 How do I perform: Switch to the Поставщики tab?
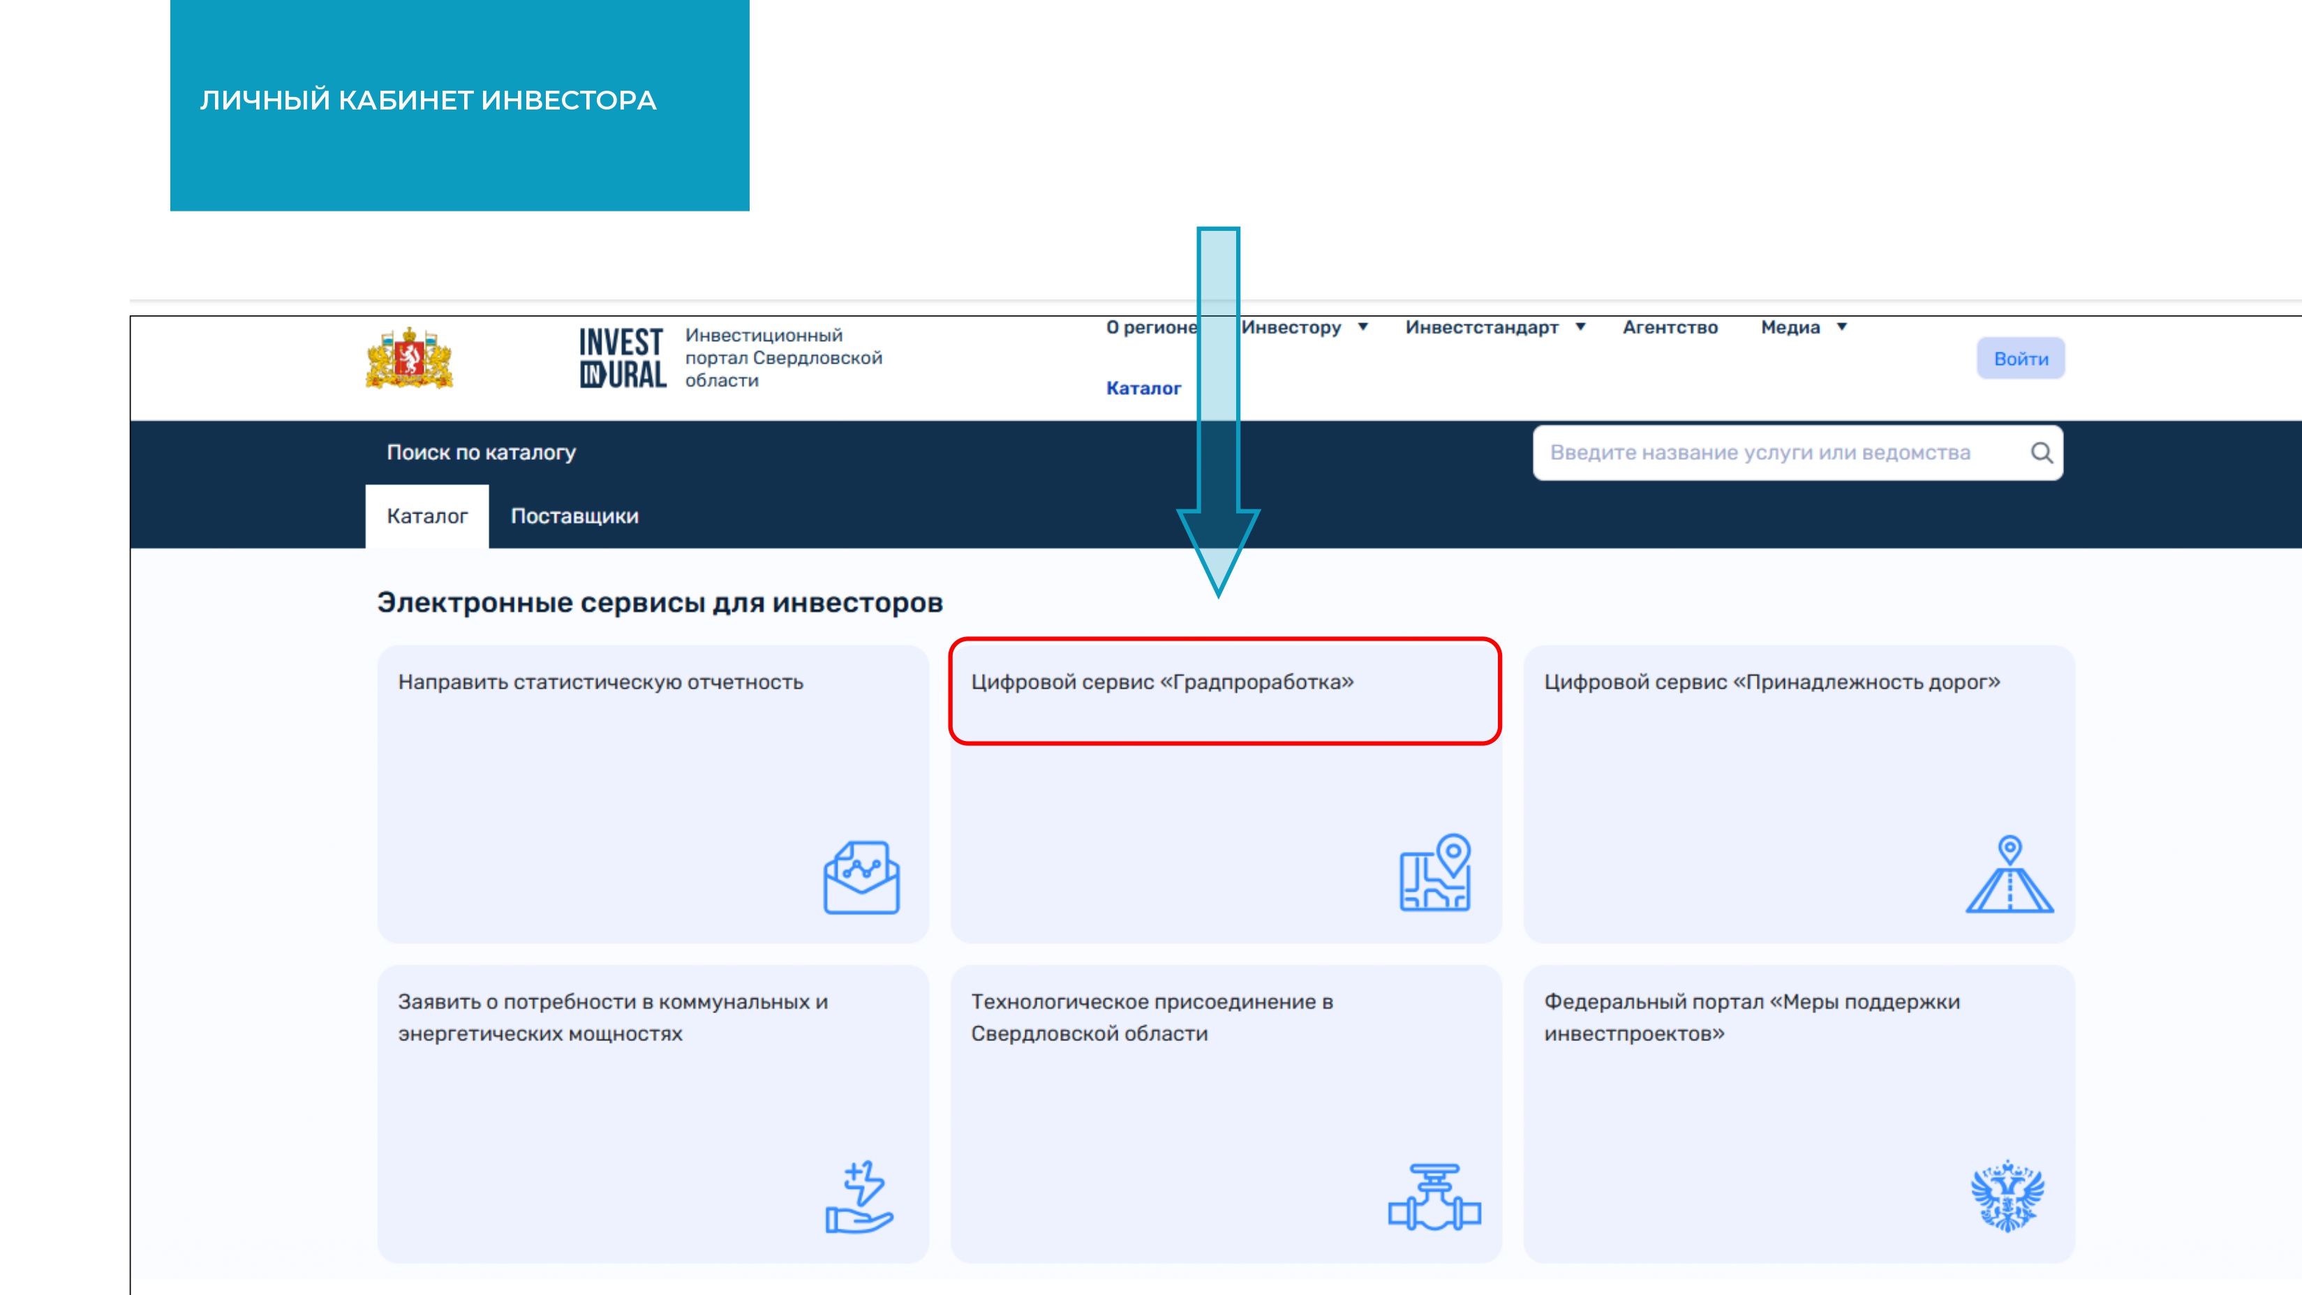[574, 516]
